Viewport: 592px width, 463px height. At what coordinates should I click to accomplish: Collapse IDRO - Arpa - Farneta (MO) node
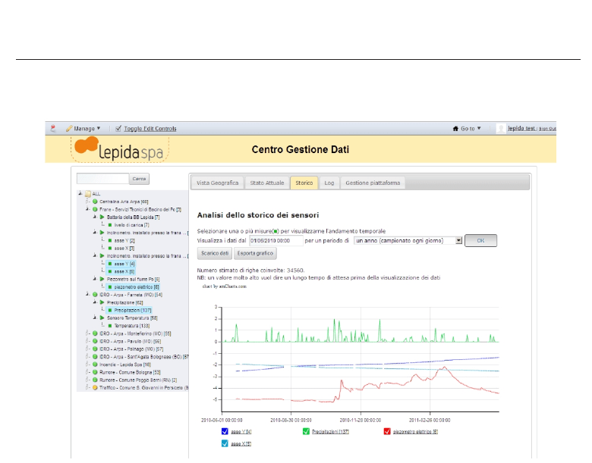(87, 294)
